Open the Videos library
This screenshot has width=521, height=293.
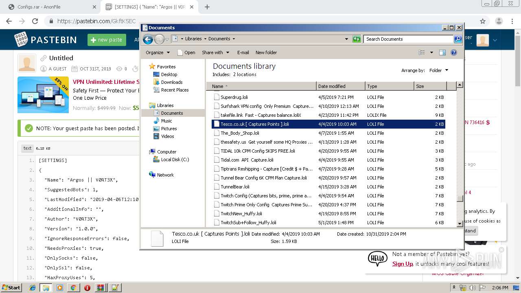[x=167, y=136]
